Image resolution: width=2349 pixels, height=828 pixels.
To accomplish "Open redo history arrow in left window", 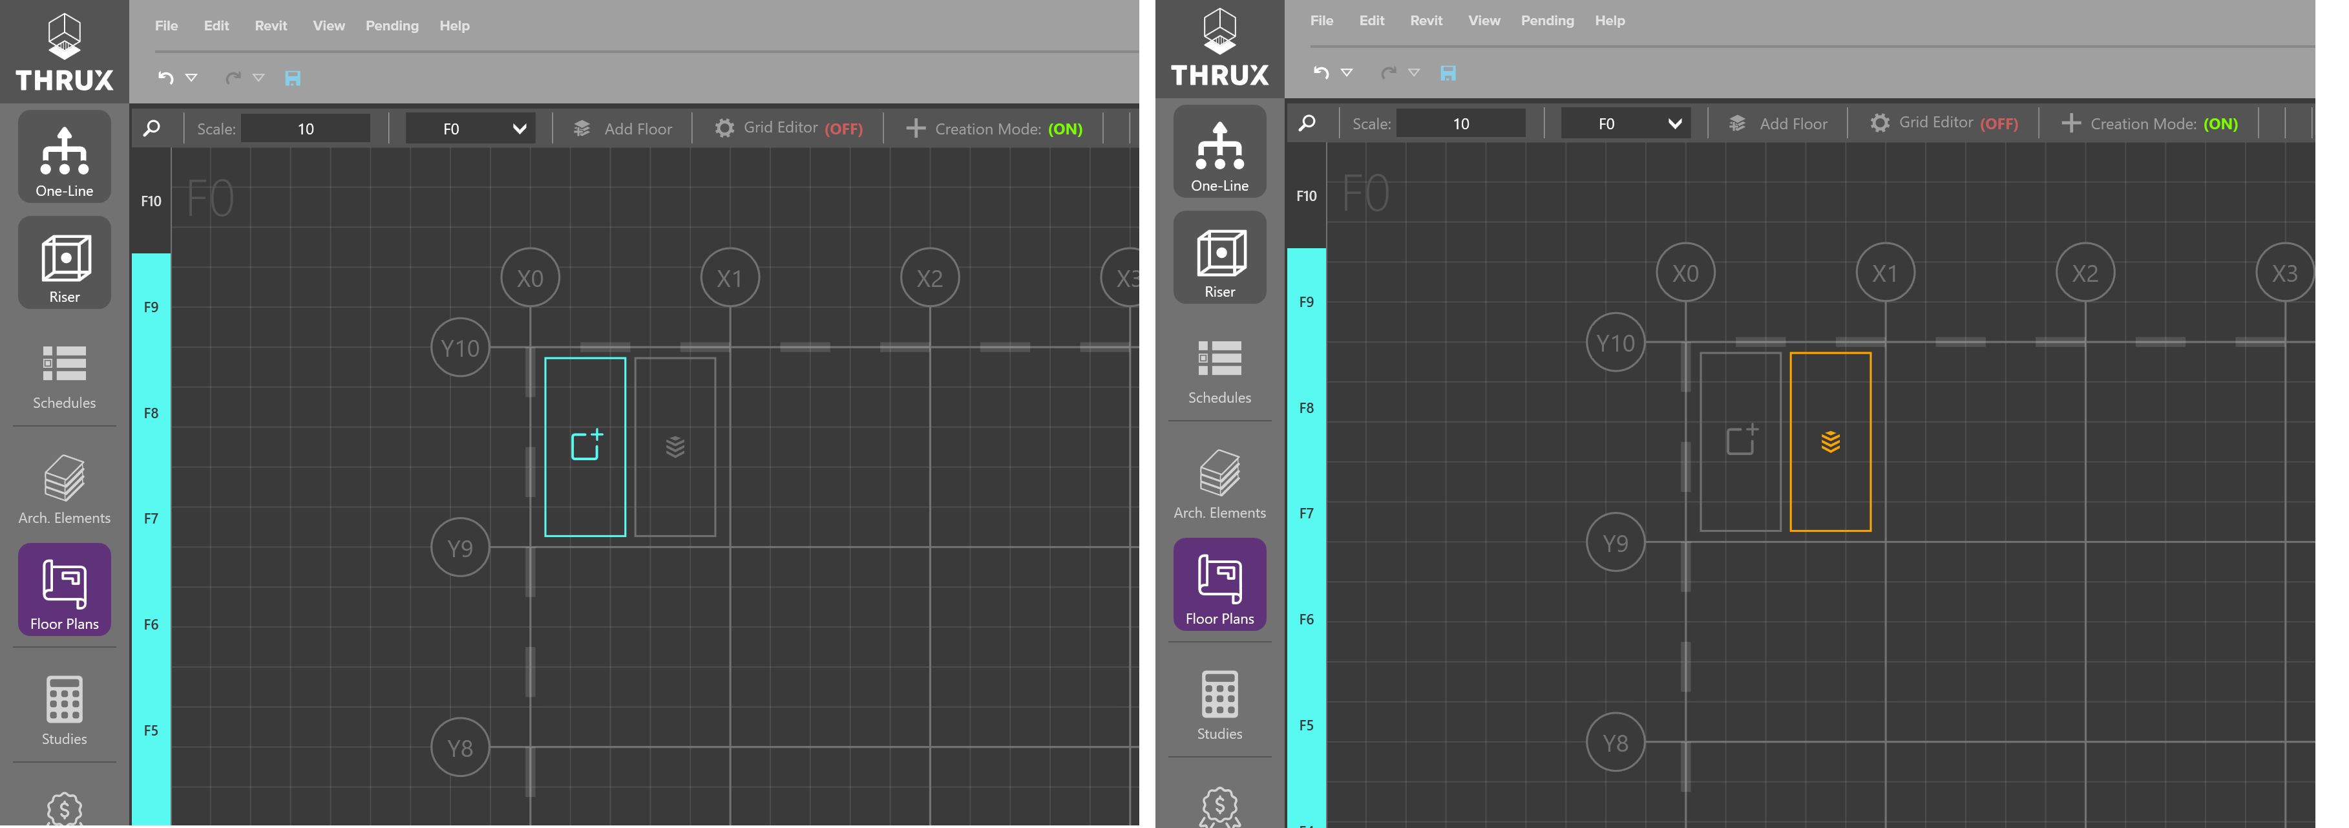I will tap(259, 78).
